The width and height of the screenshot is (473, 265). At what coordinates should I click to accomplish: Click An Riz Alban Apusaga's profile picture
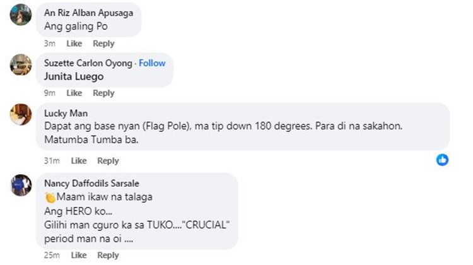point(21,13)
